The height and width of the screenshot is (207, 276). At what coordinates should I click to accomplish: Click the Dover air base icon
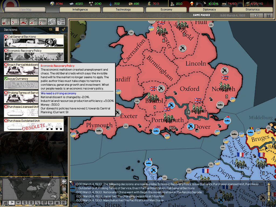pyautogui.click(x=190, y=126)
